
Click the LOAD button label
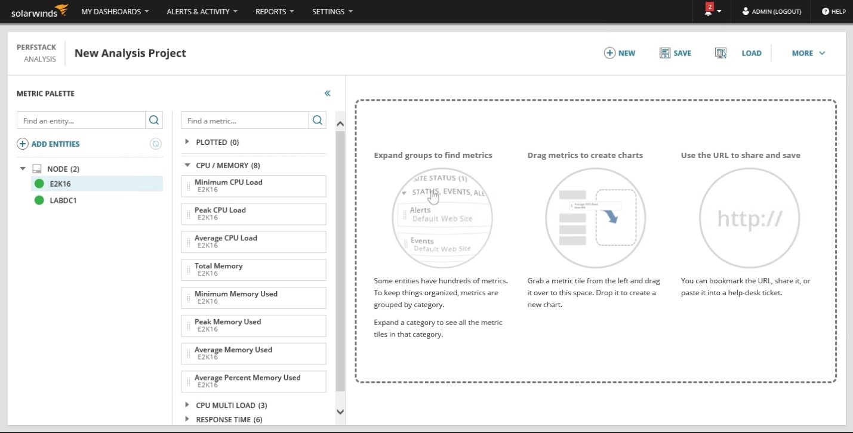point(752,53)
